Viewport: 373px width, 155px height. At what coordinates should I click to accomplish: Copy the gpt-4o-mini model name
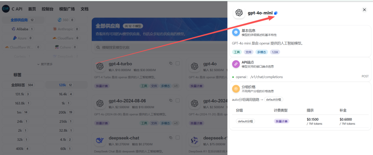(x=276, y=13)
